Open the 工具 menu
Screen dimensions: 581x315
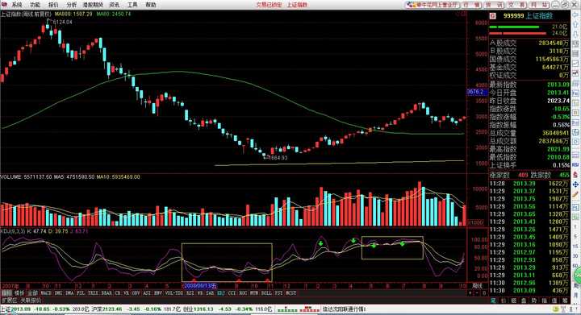tap(132, 5)
